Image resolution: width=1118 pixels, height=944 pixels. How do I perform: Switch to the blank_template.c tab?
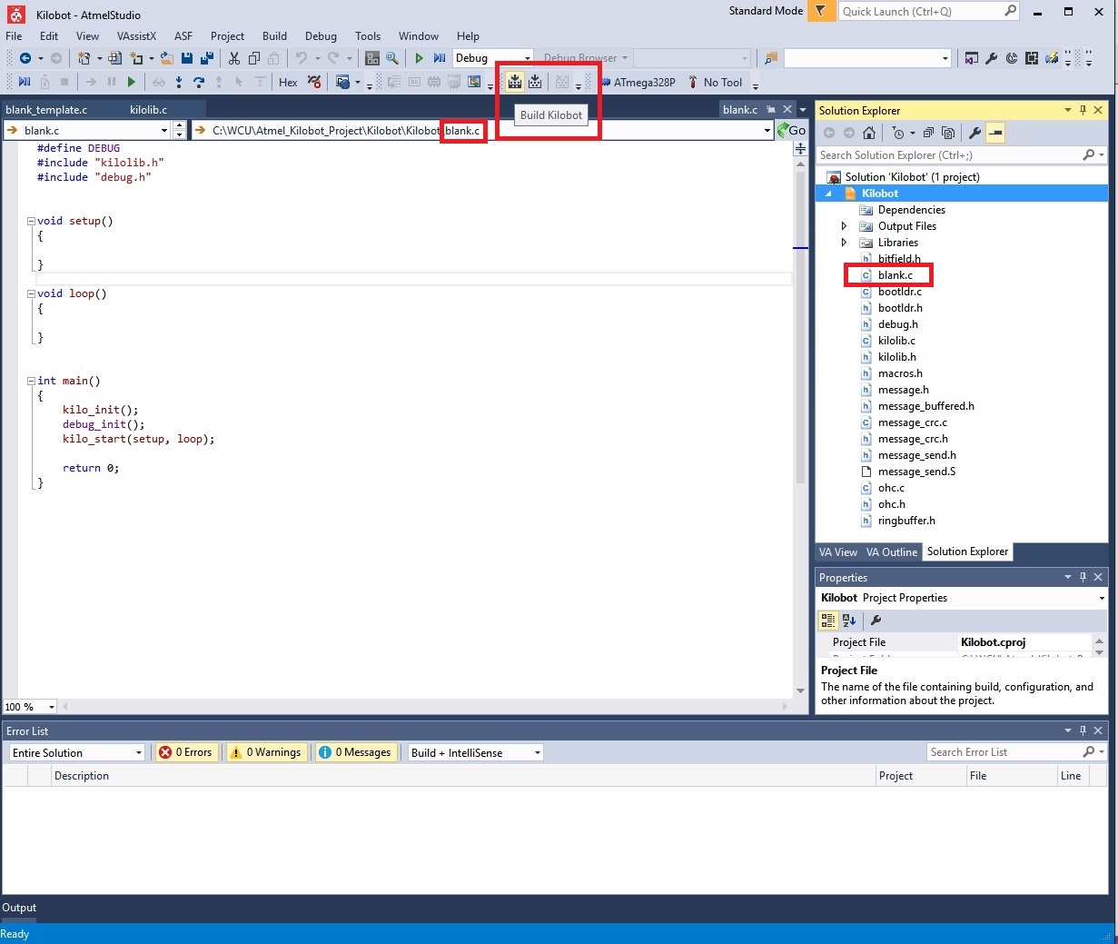click(x=46, y=110)
